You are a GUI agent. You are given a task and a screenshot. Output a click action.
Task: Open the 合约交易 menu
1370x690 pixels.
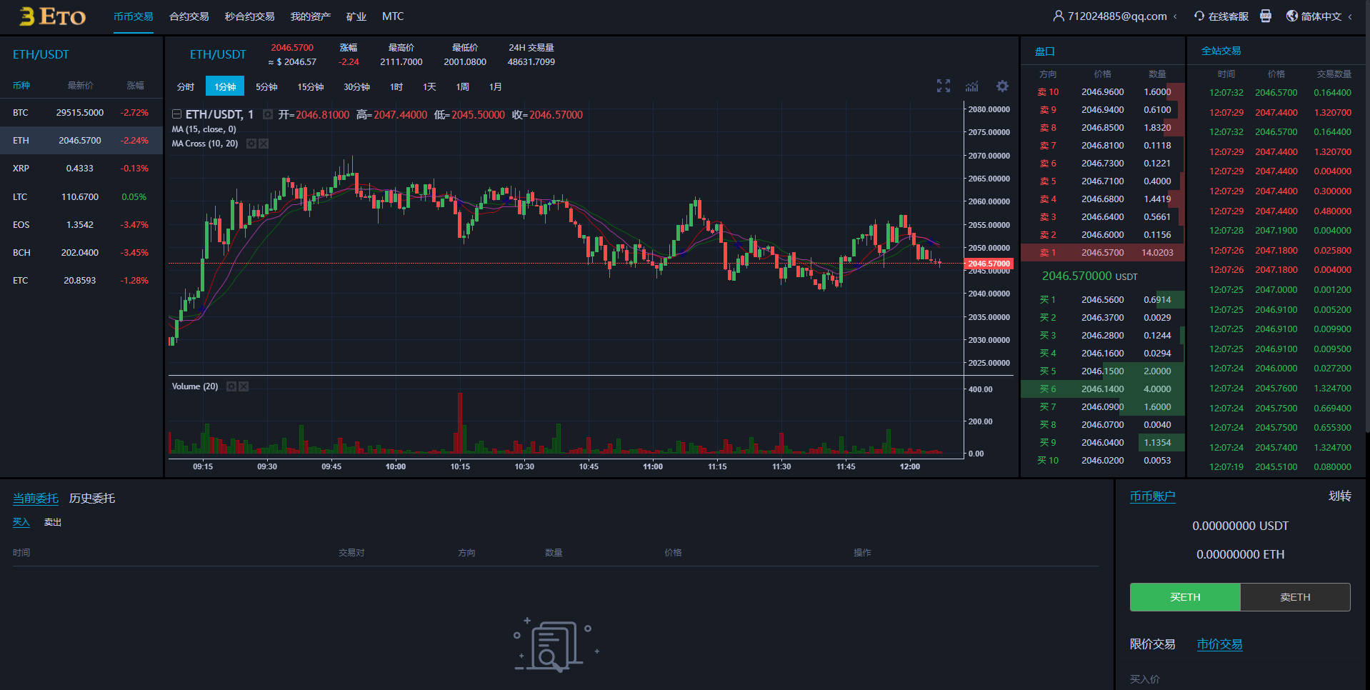[189, 16]
